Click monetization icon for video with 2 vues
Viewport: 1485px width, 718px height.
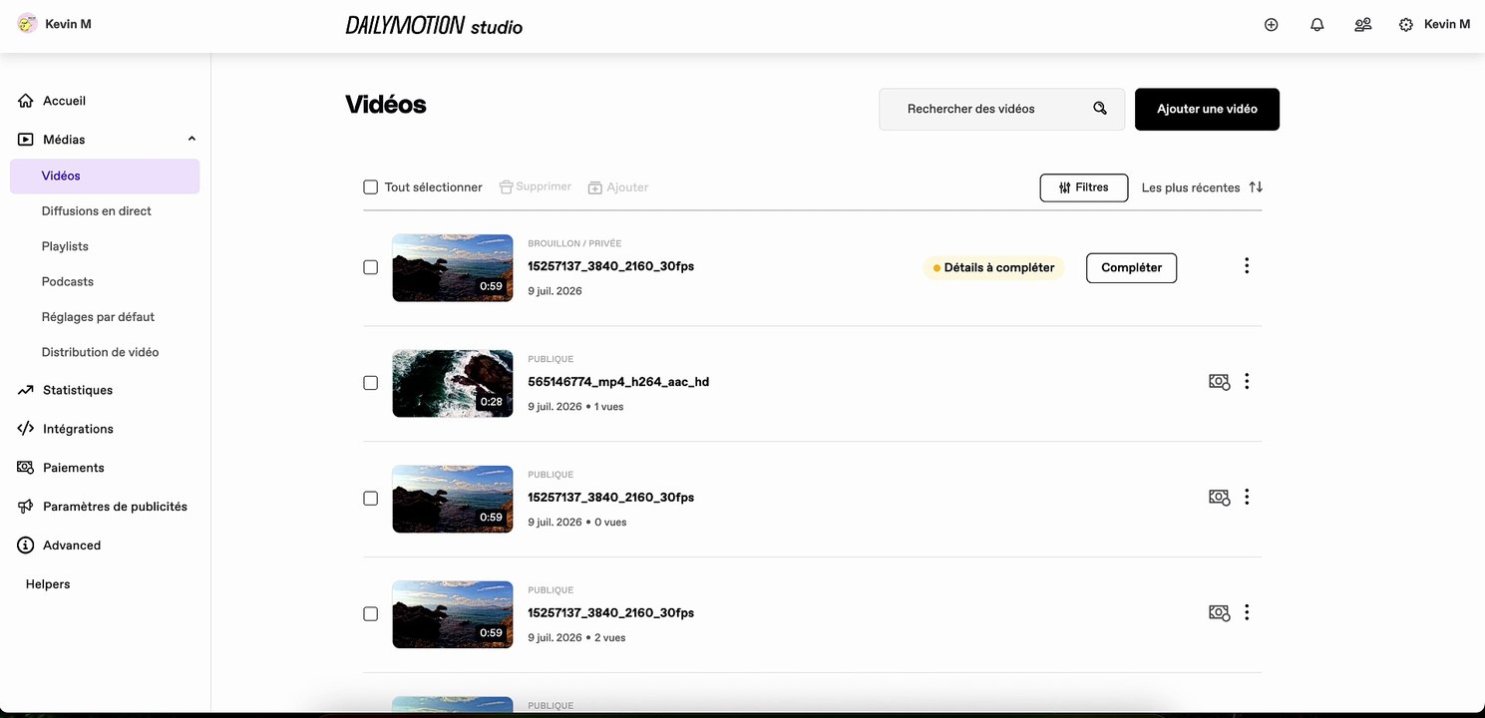coord(1219,613)
